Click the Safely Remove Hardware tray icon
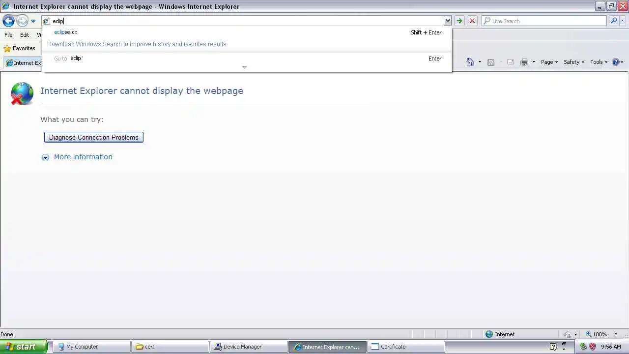The width and height of the screenshot is (629, 354). (583, 347)
